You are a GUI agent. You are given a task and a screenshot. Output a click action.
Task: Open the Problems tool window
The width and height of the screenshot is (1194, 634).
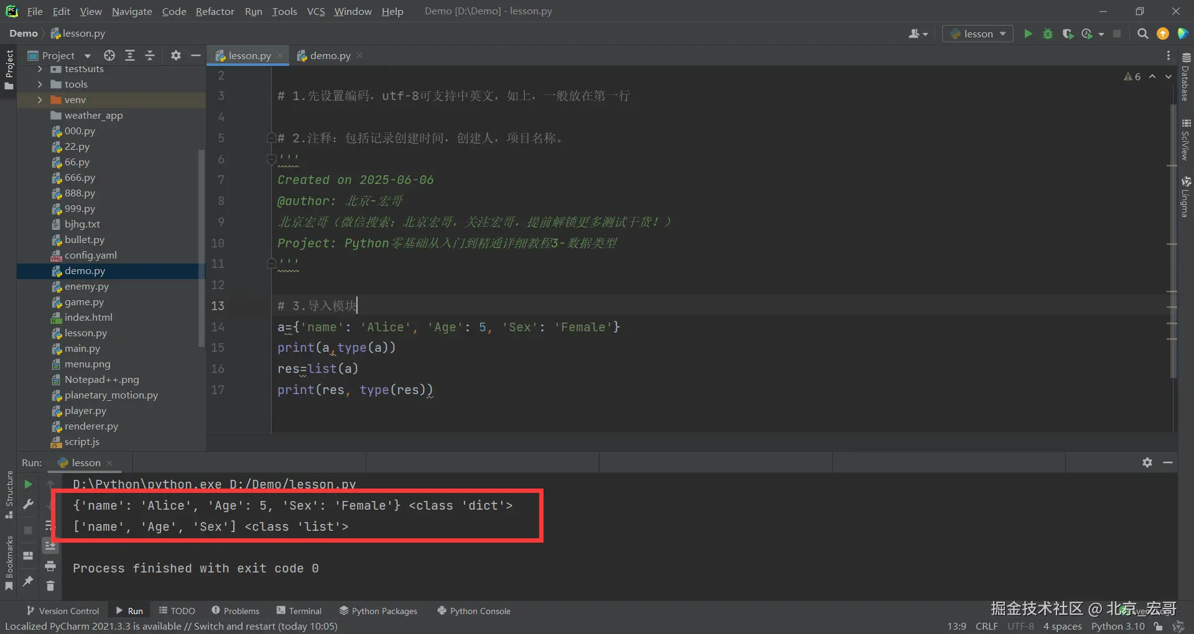[x=235, y=611]
